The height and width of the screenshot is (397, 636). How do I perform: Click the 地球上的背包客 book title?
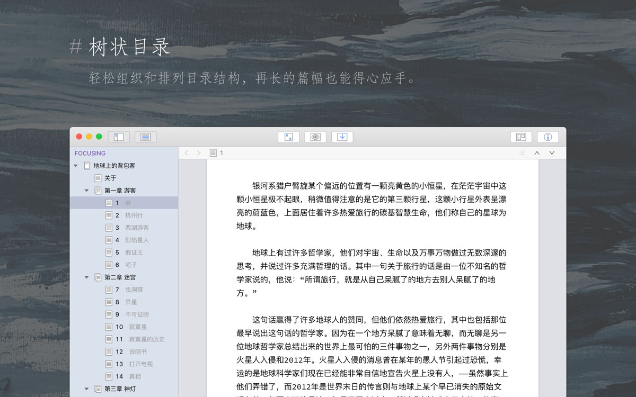[114, 166]
